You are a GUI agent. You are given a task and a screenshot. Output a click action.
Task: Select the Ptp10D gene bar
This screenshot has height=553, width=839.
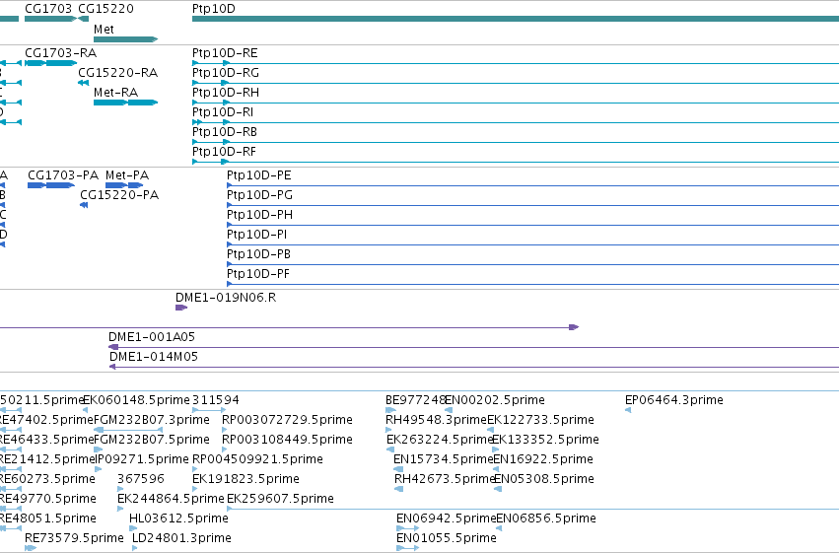point(516,19)
